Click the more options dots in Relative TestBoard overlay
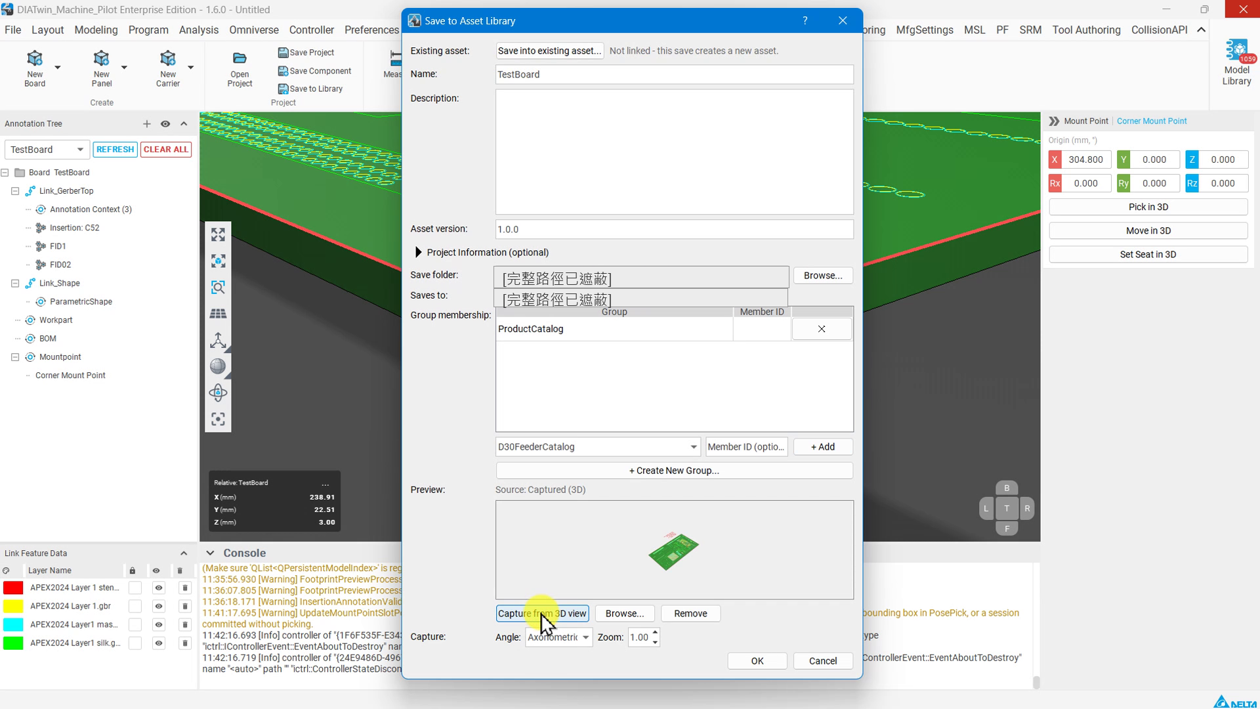This screenshot has width=1260, height=709. [325, 483]
